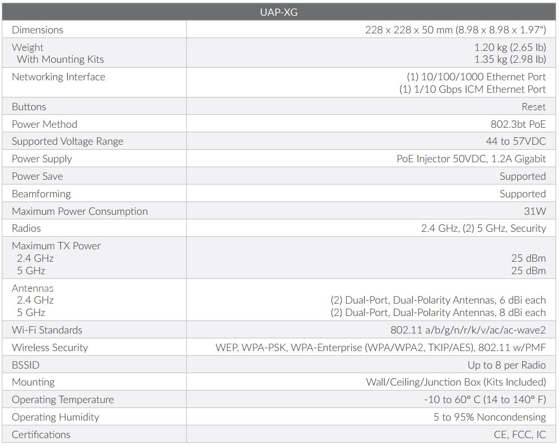Select the Radios row value text
559x446 pixels.
(x=483, y=228)
